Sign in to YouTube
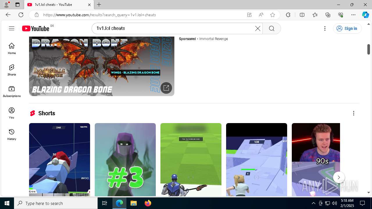This screenshot has height=209, width=372. pos(347,28)
